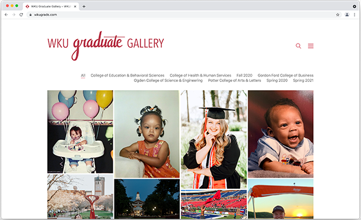Screen dimensions: 361x220
Task: Bookmark page with star icon
Action: pyautogui.click(x=337, y=15)
